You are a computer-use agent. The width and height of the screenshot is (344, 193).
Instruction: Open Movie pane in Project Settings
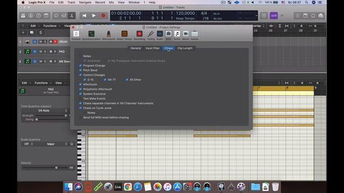click(x=185, y=35)
